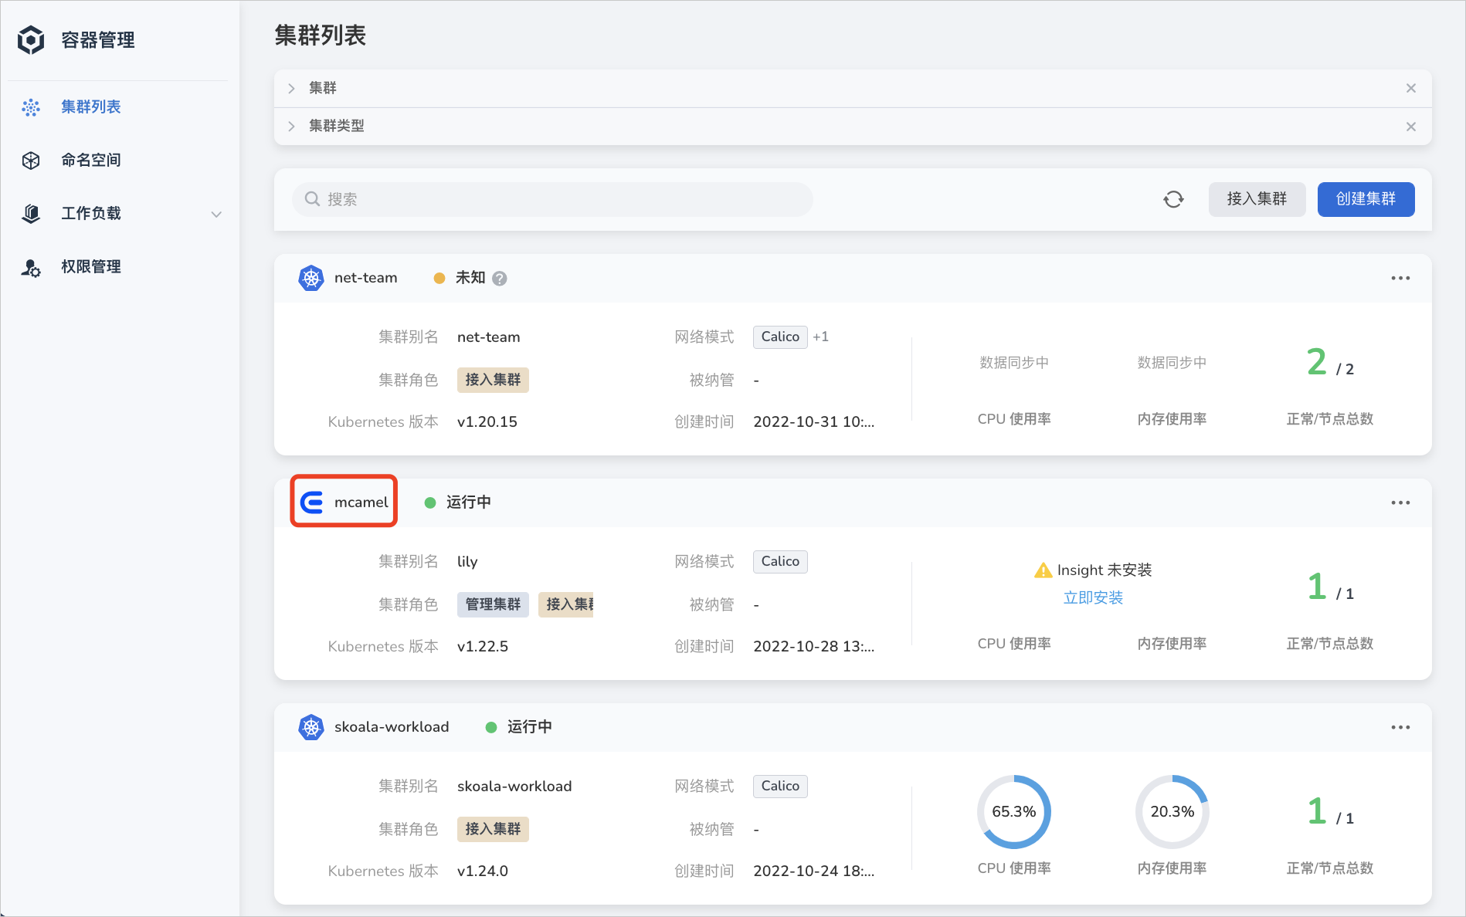Viewport: 1466px width, 917px height.
Task: Open the skoala-workload cluster name
Action: coord(391,727)
